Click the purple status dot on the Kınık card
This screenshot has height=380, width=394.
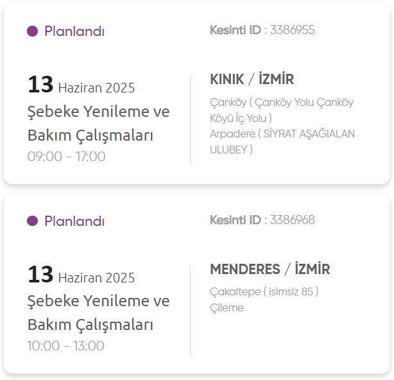pyautogui.click(x=33, y=31)
